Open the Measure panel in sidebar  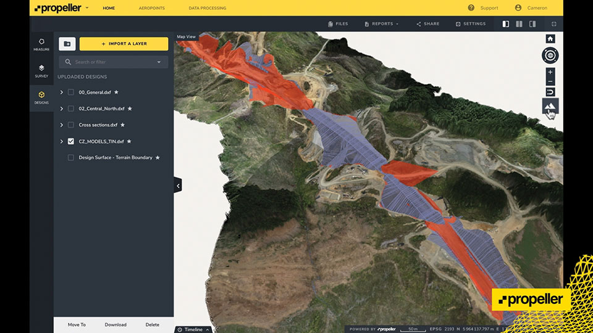(x=41, y=44)
